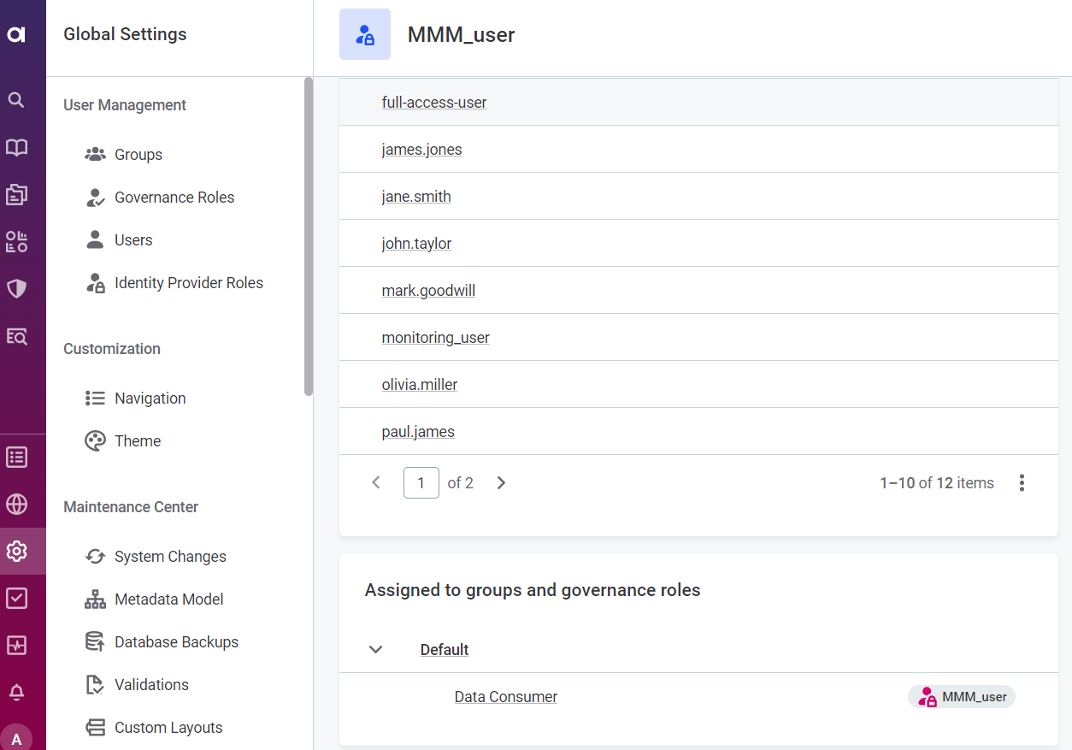Go to next page with the right chevron
The width and height of the screenshot is (1072, 750).
pyautogui.click(x=501, y=482)
